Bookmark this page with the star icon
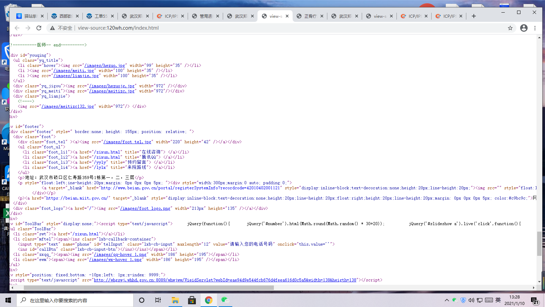 [510, 28]
